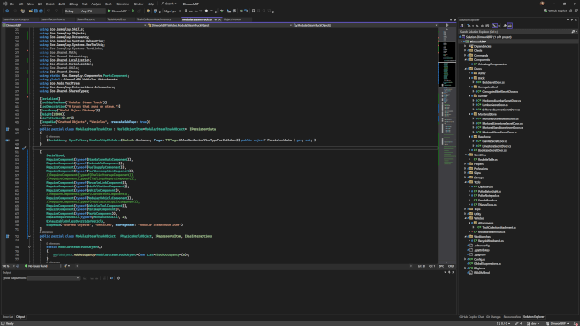Collapse the Doors folder
Viewport: 580px width, 326px height.
[x=465, y=69]
